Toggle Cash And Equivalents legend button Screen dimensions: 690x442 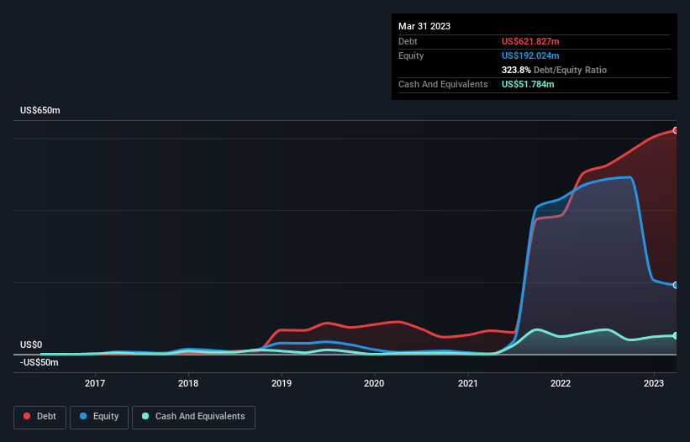coord(193,417)
